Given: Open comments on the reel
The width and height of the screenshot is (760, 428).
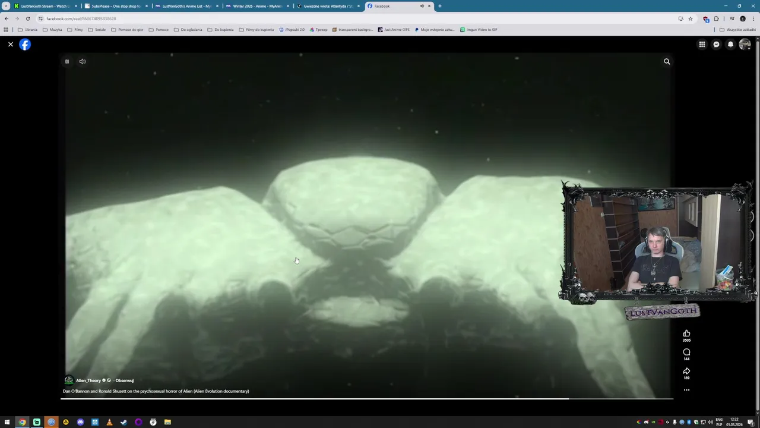Looking at the screenshot, I should pos(686,353).
